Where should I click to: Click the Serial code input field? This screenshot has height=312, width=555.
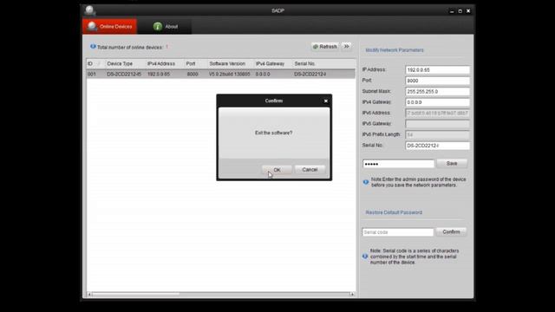(x=398, y=232)
